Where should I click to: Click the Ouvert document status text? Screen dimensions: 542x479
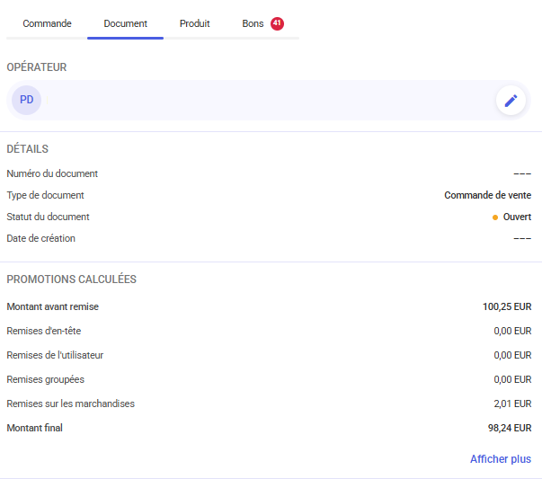[x=517, y=217]
